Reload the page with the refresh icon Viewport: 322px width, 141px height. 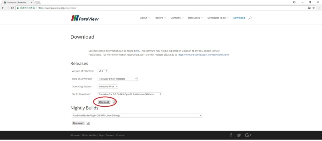click(x=12, y=8)
